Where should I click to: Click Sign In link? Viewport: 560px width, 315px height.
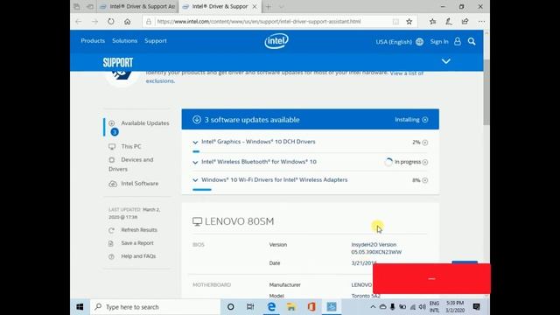tap(439, 41)
